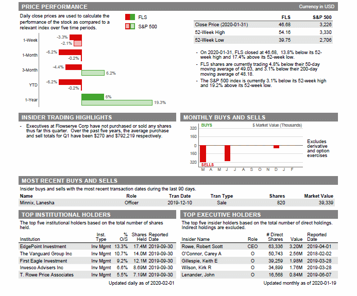Select the INSIDER TRADING HIGHLIGHTS header
The image size is (357, 296).
pos(97,117)
